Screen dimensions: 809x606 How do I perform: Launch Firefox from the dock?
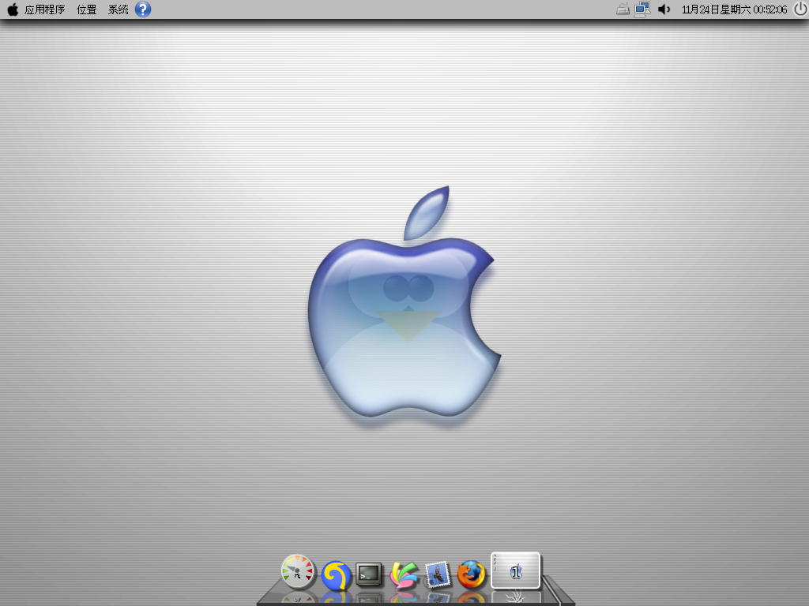pos(471,574)
